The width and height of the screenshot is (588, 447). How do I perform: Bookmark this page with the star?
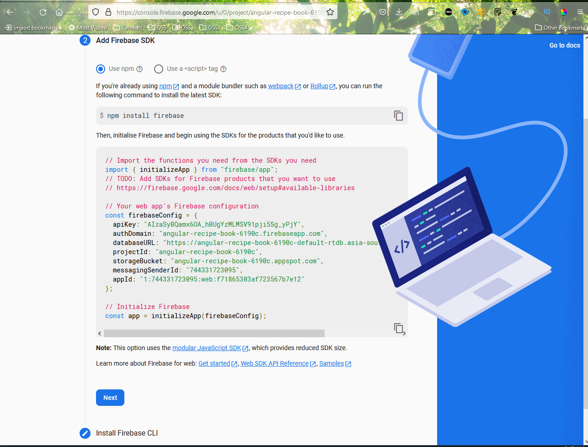pos(330,12)
